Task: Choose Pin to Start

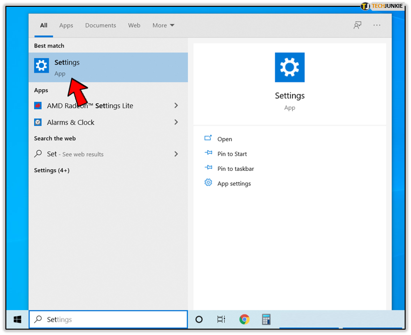Action: 232,154
